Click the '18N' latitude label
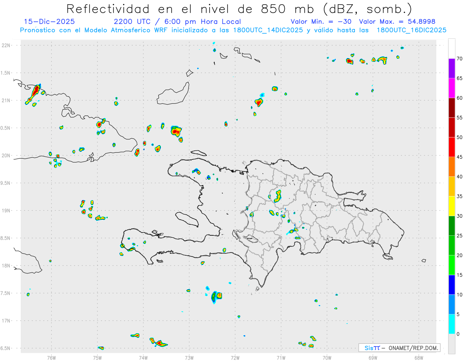The width and height of the screenshot is (470, 363). coord(7,266)
